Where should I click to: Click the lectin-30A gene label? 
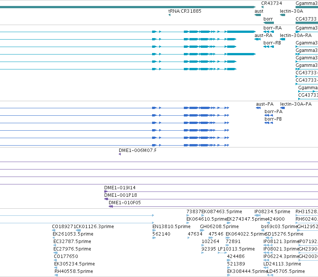[x=291, y=11]
